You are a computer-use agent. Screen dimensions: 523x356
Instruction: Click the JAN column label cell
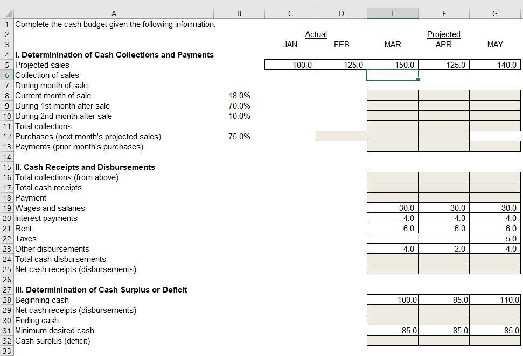(290, 44)
